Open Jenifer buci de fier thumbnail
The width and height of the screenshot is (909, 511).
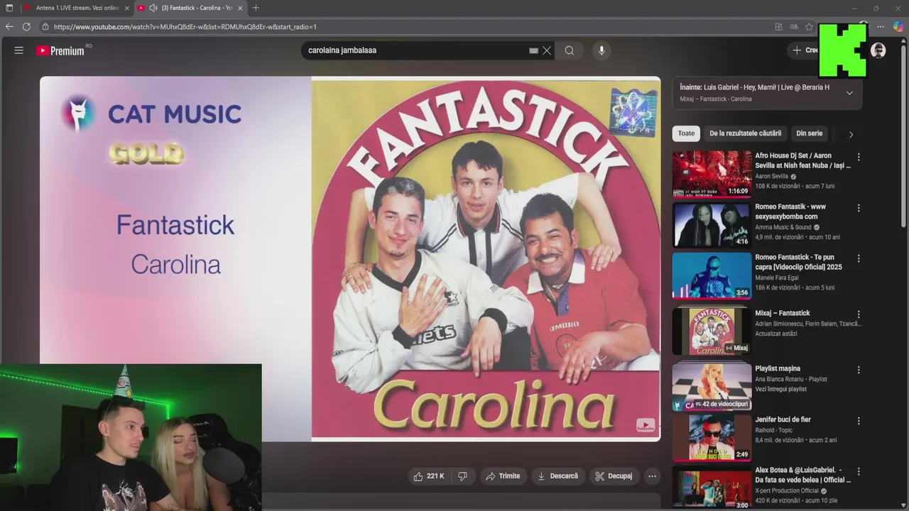[x=712, y=438]
